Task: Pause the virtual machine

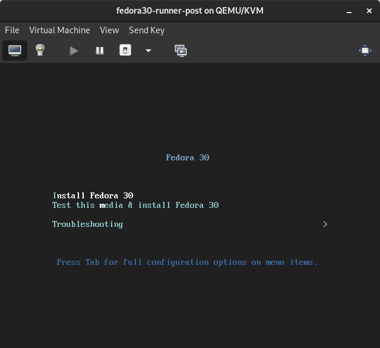Action: (x=100, y=50)
